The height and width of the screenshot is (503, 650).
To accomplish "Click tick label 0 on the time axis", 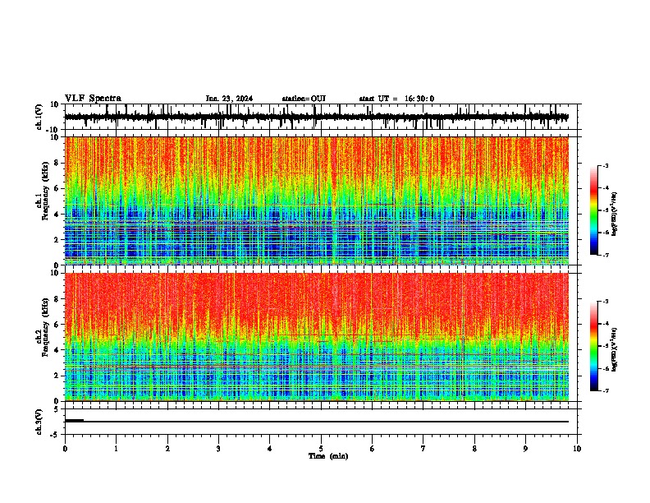I will (x=65, y=449).
